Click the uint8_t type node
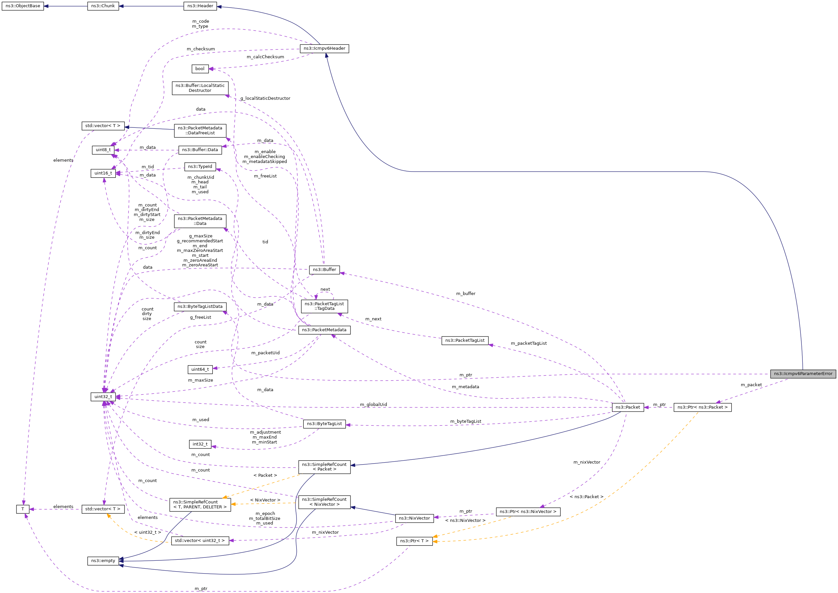The width and height of the screenshot is (838, 593). pyautogui.click(x=103, y=150)
